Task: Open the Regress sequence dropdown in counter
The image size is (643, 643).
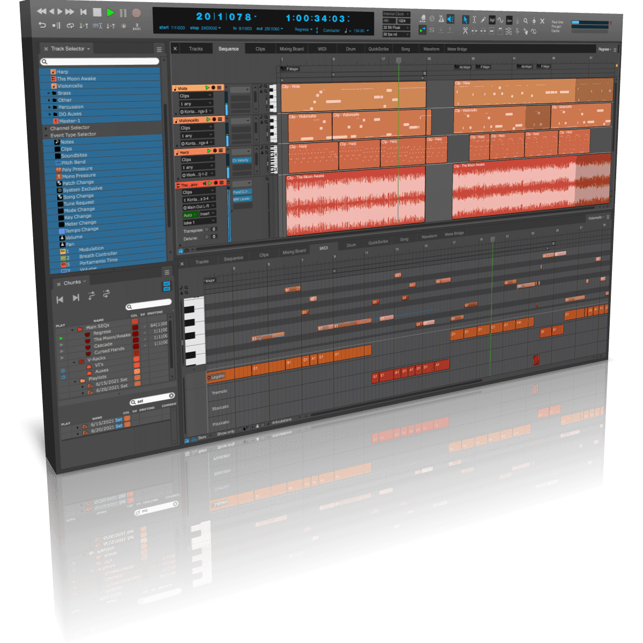Action: (x=303, y=29)
